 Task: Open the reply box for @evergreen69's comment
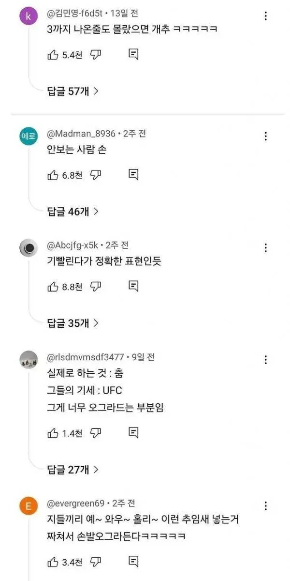pyautogui.click(x=134, y=562)
